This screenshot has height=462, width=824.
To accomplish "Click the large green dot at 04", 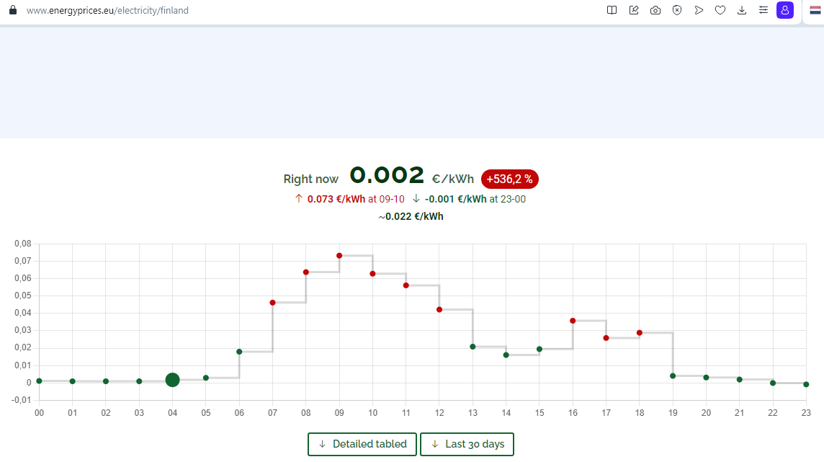I will pos(172,380).
